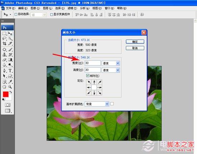
Task: Open the 编辑(E) menu
Action: point(23,8)
